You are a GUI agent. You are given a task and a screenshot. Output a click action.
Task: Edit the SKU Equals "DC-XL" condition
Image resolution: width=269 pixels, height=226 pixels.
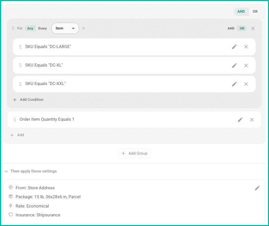point(234,66)
